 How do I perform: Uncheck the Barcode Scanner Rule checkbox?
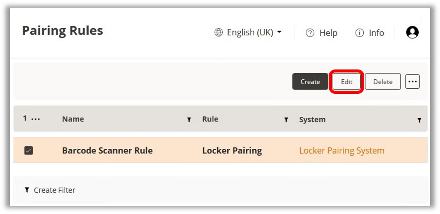(29, 150)
